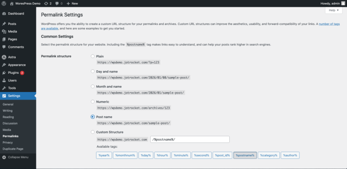Image resolution: width=347 pixels, height=169 pixels.
Task: Click the Plugins plug icon
Action: pos(4,73)
